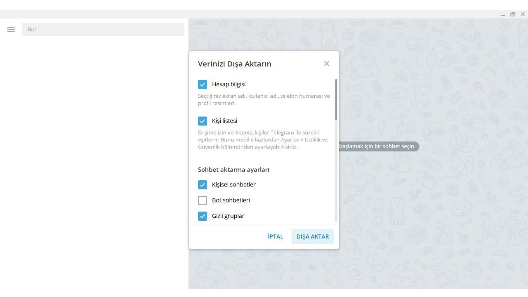Click the Verinizi Dışa Aktarın title
The height and width of the screenshot is (297, 528).
235,64
